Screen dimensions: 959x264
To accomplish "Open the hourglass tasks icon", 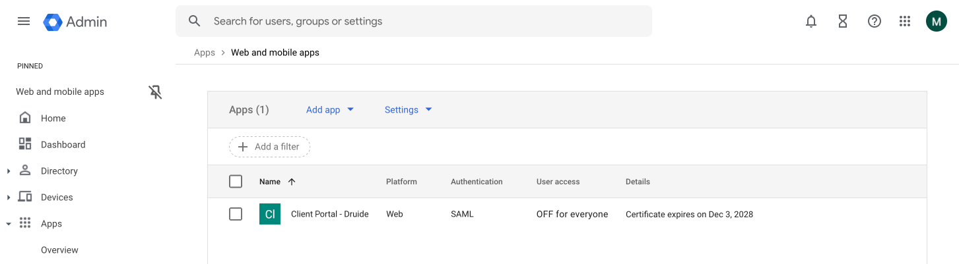I will (843, 21).
